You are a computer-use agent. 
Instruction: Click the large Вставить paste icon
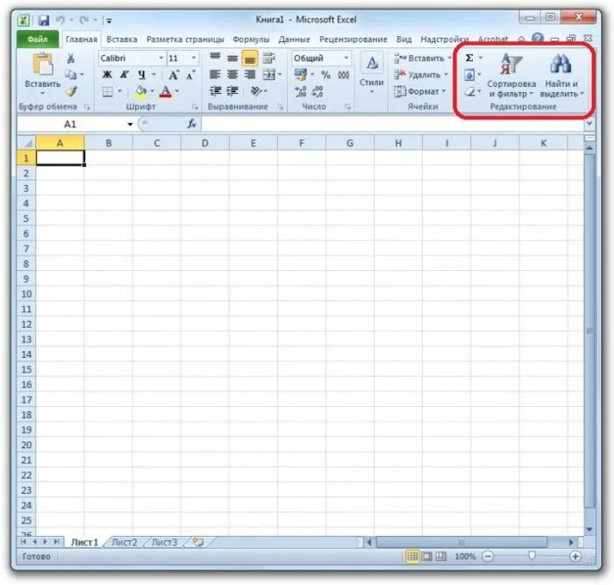[x=42, y=64]
